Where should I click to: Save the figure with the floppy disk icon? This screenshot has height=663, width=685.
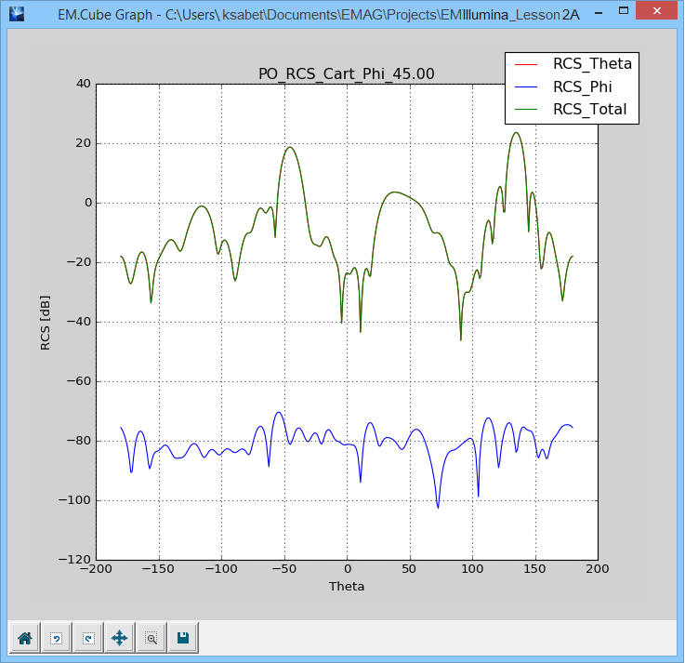pos(183,638)
